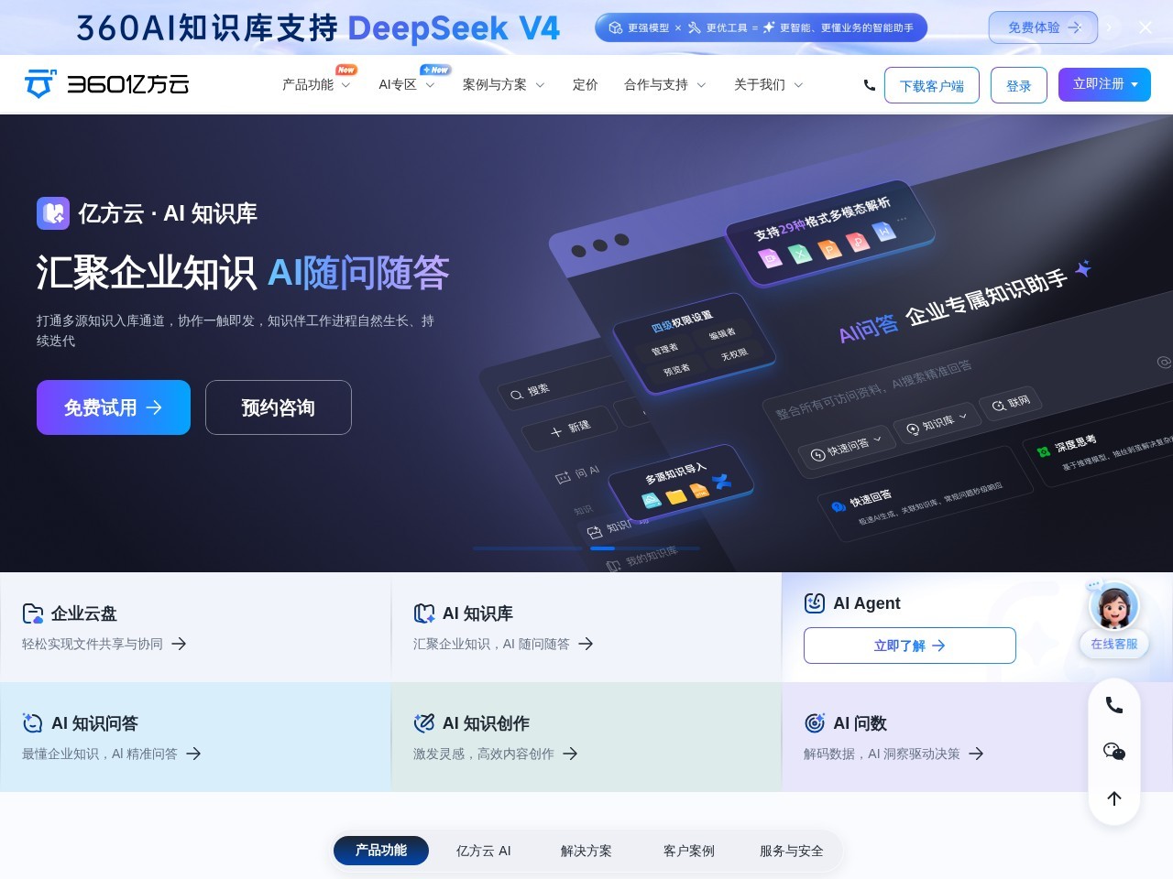This screenshot has width=1173, height=879.
Task: Click the AI 知识库 card icon
Action: click(x=424, y=613)
